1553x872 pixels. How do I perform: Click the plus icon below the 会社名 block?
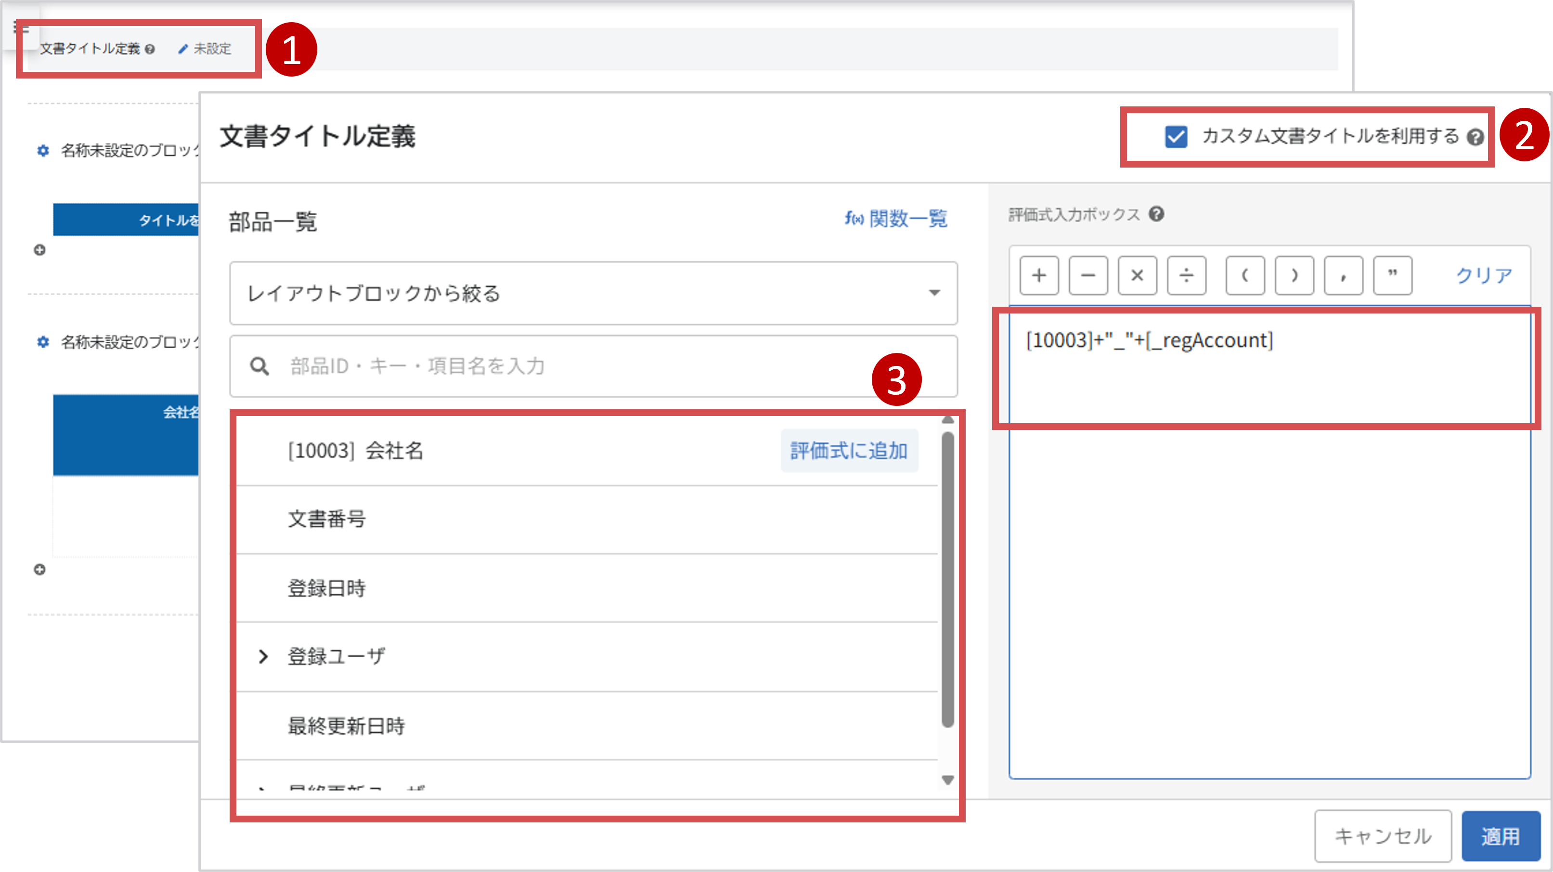(x=40, y=569)
